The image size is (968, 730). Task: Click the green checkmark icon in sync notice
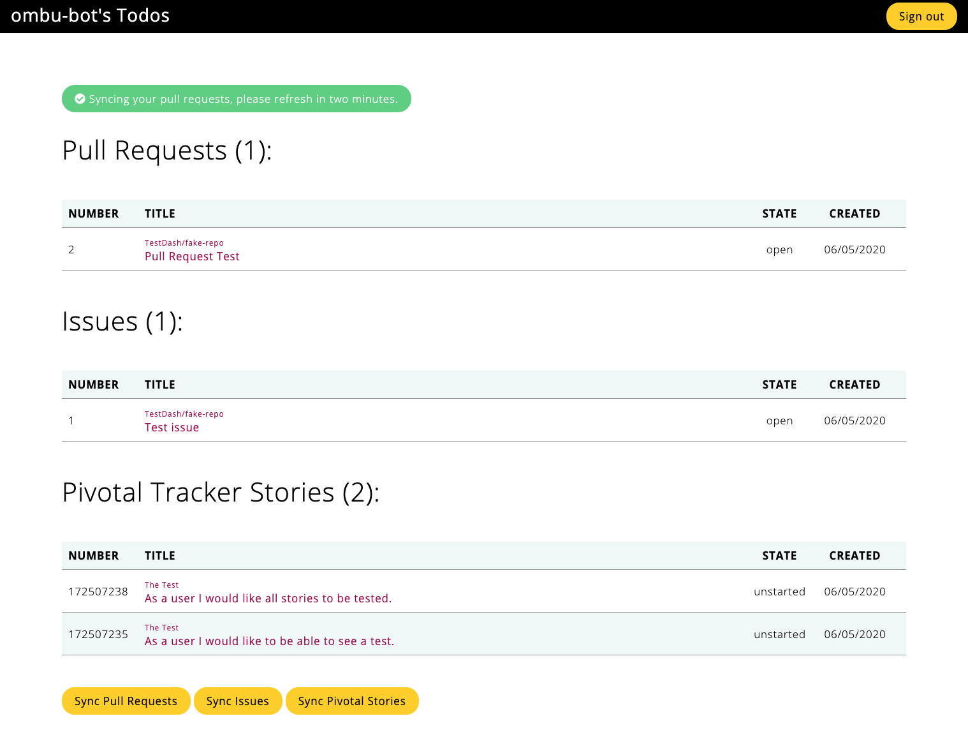coord(80,99)
